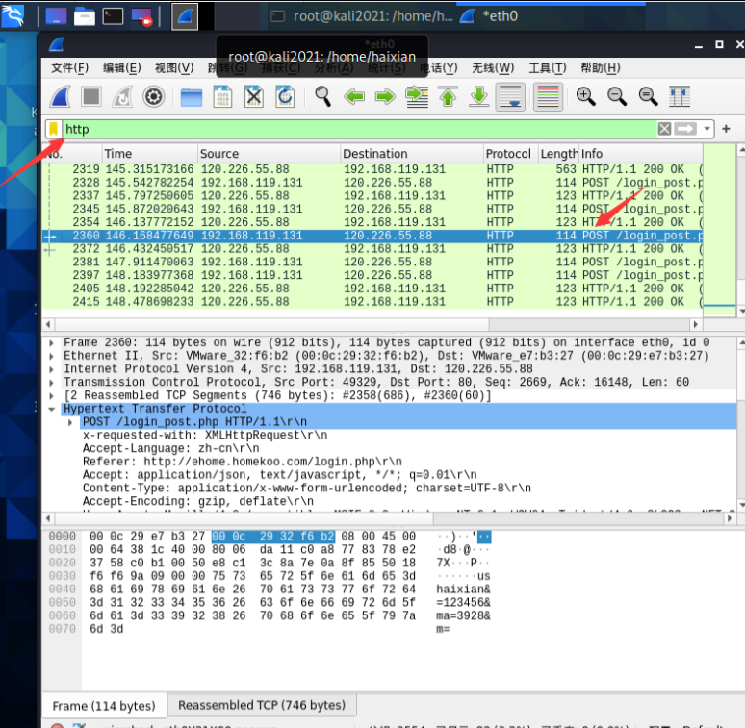Reload the capture file
This screenshot has height=728, width=745.
285,97
